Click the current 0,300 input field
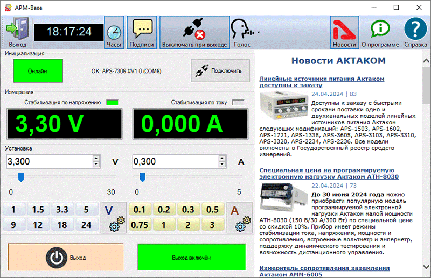Viewport: 431px width, 278px height. point(176,161)
